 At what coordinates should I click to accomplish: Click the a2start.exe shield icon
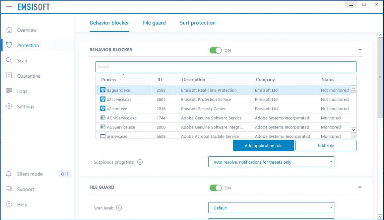point(103,109)
